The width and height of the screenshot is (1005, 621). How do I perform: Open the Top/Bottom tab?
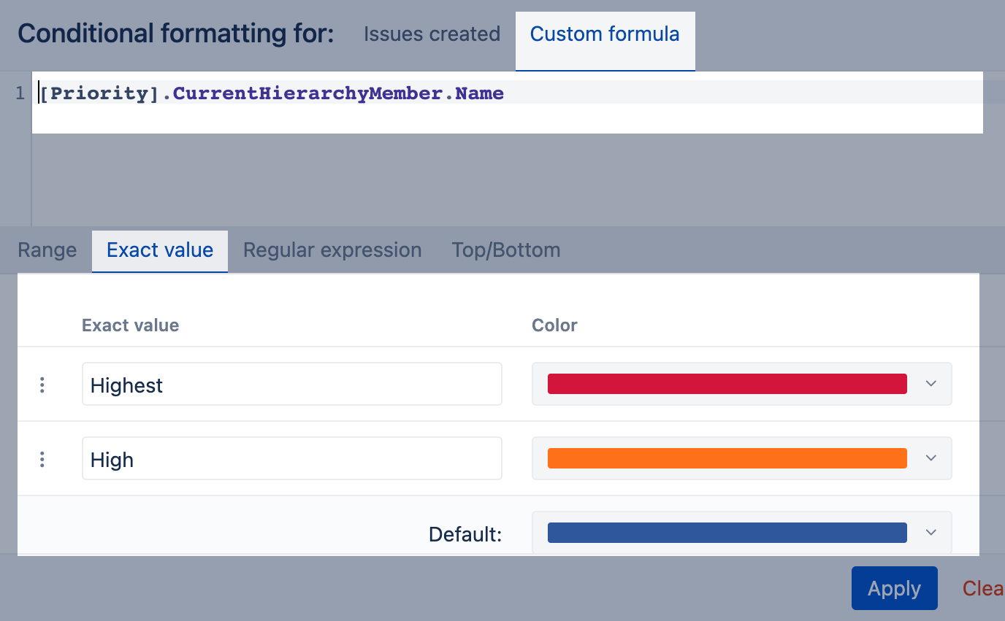(x=506, y=250)
